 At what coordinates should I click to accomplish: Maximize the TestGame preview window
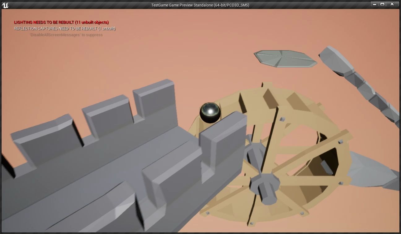383,4
